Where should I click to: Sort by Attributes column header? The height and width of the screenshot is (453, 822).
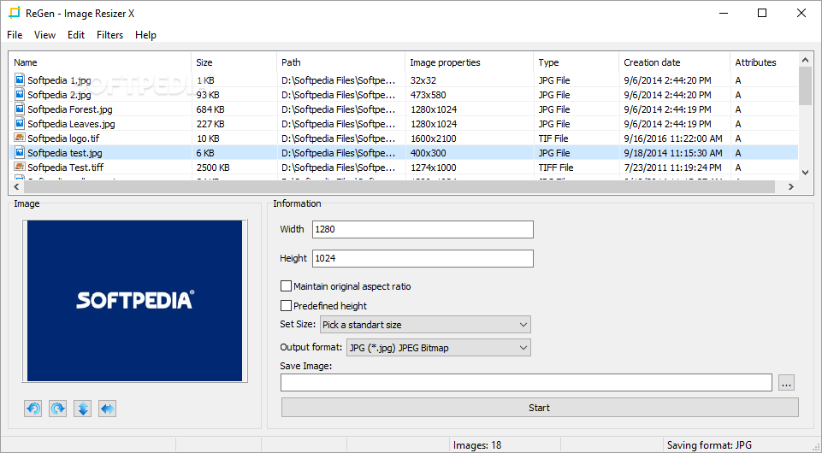765,62
